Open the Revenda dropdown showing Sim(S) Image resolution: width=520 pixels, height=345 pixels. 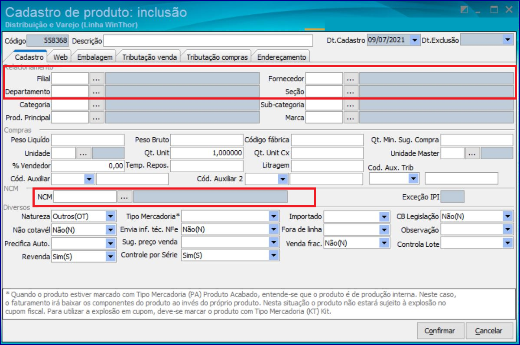point(110,257)
